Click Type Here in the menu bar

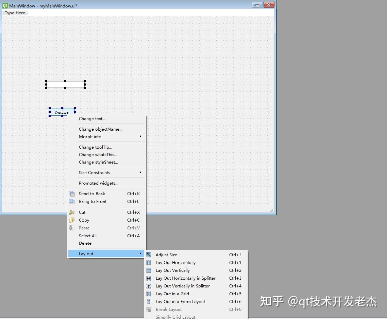pos(15,13)
